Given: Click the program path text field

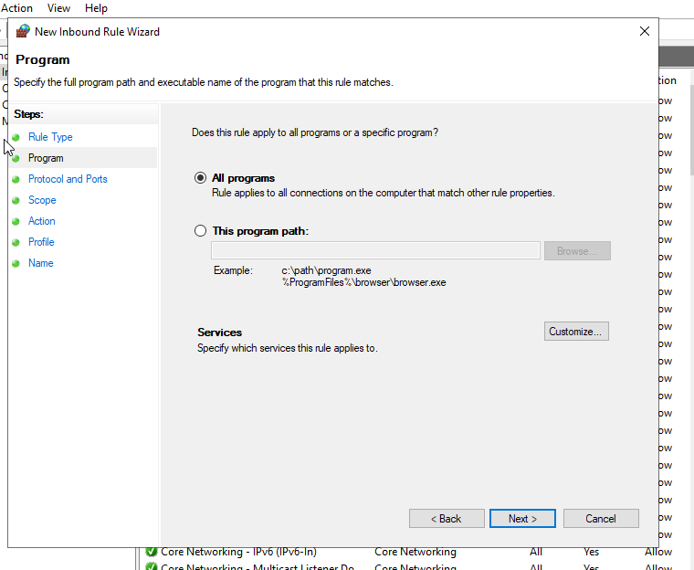Looking at the screenshot, I should click(375, 250).
